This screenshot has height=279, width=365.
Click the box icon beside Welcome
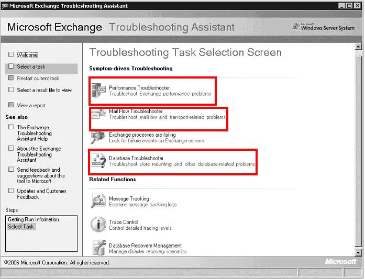click(11, 54)
